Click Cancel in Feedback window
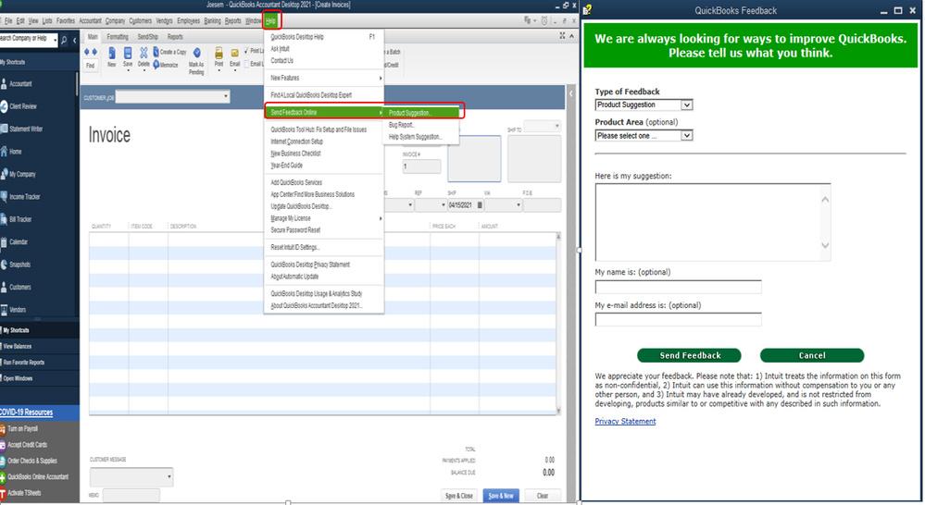The image size is (925, 505). tap(812, 355)
